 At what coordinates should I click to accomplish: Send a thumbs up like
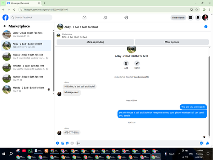tap(207, 143)
